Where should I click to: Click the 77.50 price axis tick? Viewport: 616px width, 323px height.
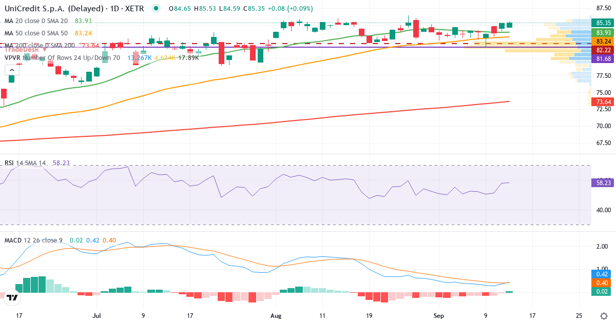point(603,76)
